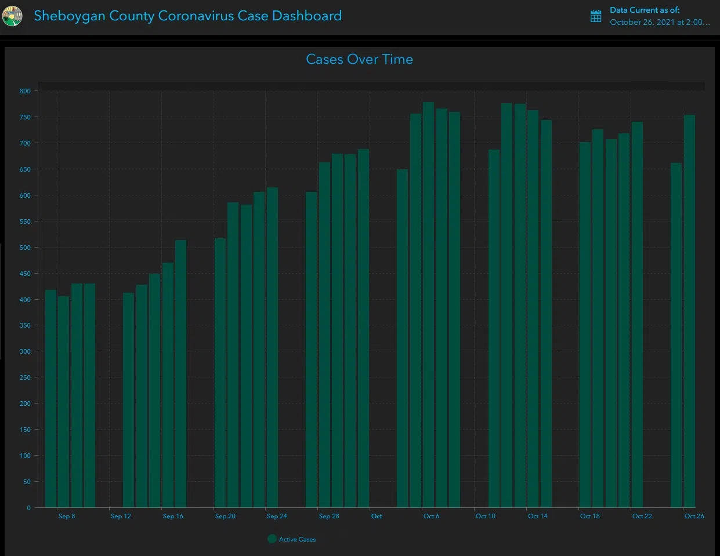
Task: Click the Oct 14 x-axis date label
Action: [x=537, y=517]
